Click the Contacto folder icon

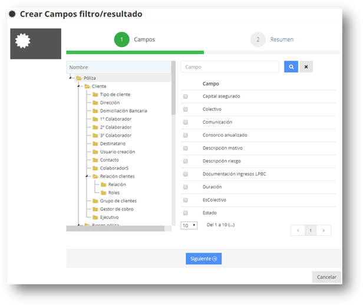coord(95,160)
